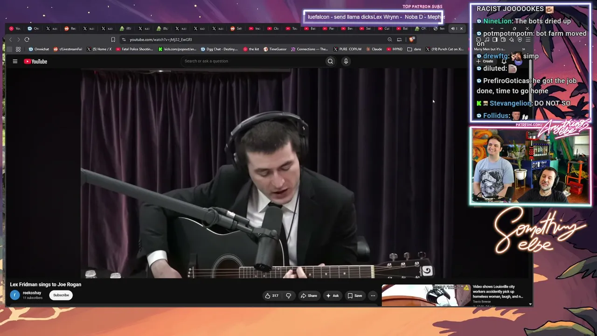Screen dimensions: 597x336
Task: Switch to the 'fem' browser tab
Action: point(439,28)
